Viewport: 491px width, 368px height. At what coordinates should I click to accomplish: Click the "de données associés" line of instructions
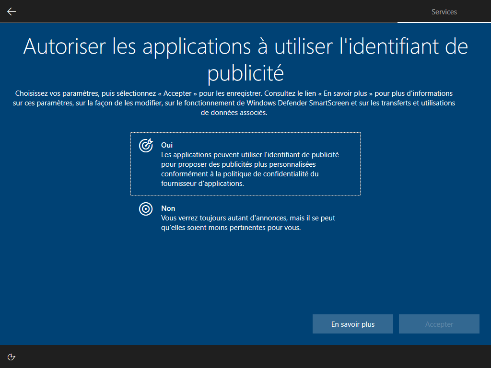(x=234, y=113)
